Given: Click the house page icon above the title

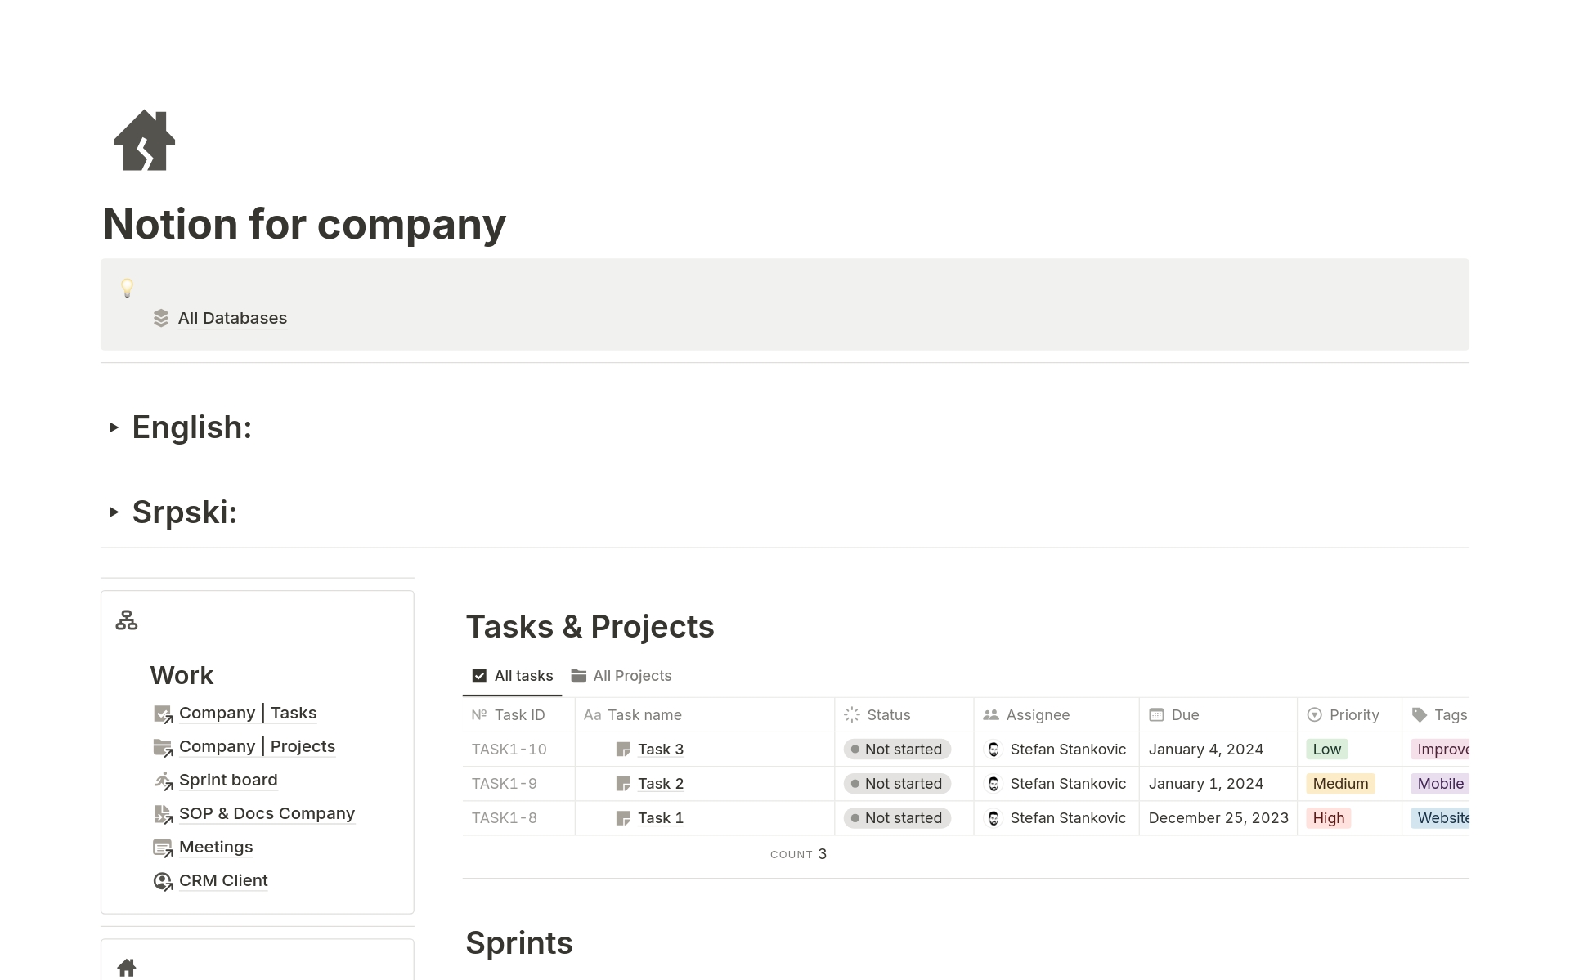Looking at the screenshot, I should [x=143, y=140].
